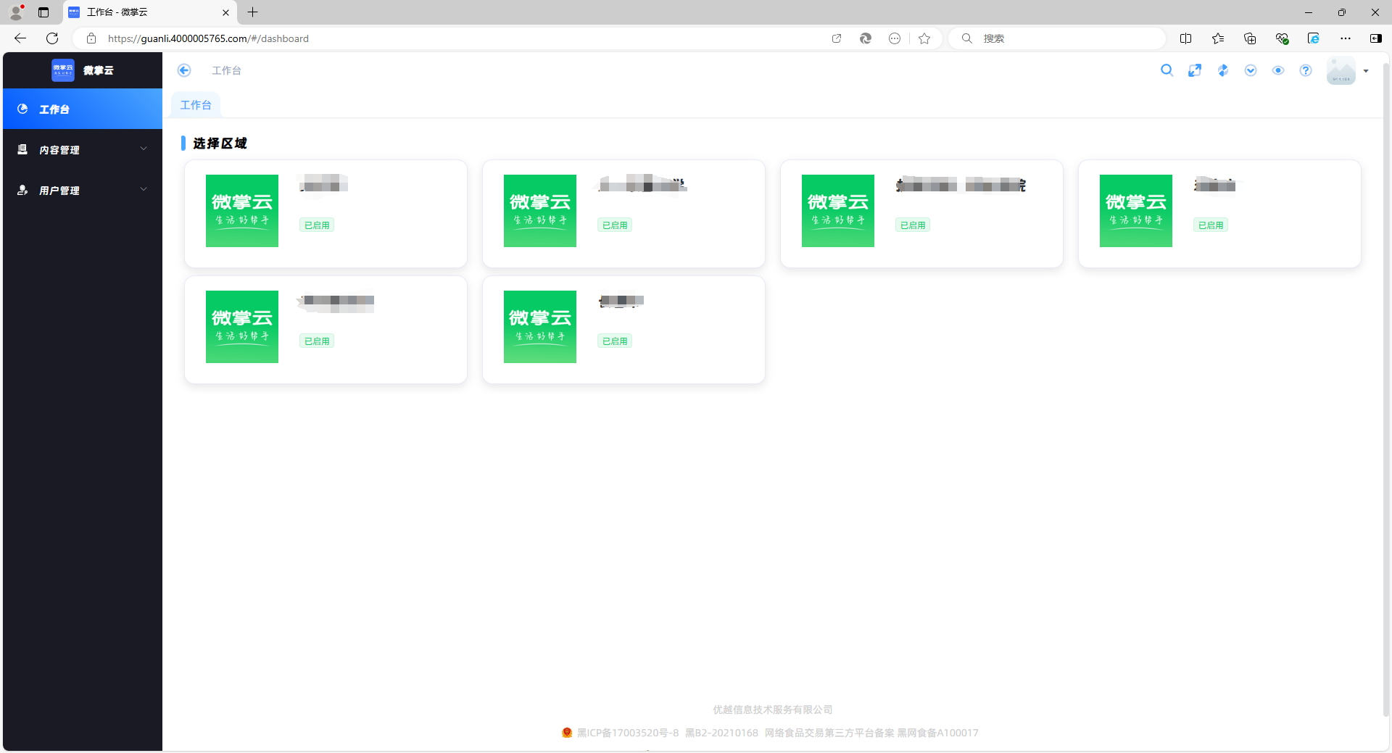Screen dimensions: 1392x753
Task: Click the blue pinwheel theme icon
Action: point(1222,70)
